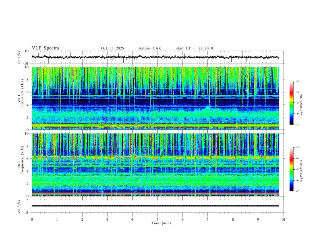Click time axis tick label "2"
Image resolution: width=319 pixels, height=246 pixels.
coord(82,219)
